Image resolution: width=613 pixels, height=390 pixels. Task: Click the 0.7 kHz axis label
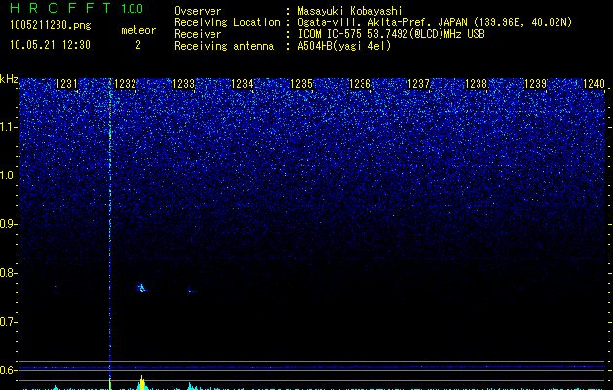pos(8,322)
